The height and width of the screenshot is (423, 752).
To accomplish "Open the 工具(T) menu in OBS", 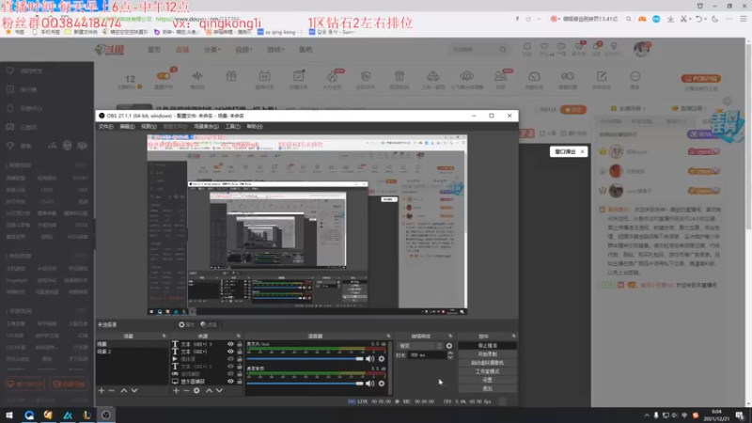I will coord(232,127).
